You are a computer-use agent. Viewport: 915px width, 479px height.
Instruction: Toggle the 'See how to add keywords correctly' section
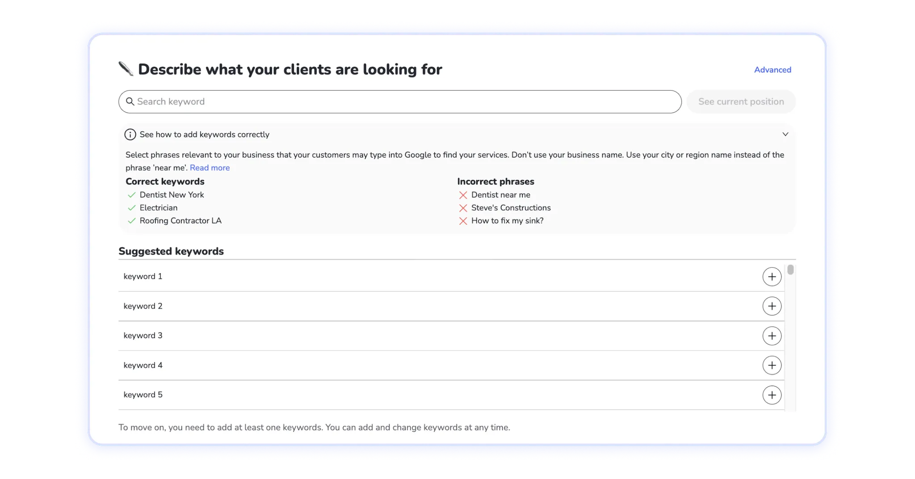click(204, 135)
